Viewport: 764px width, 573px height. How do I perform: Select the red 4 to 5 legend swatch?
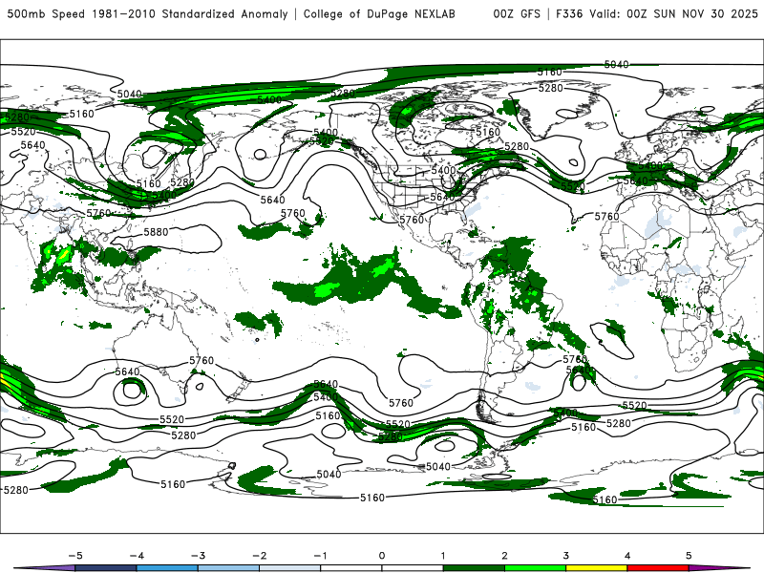(x=658, y=568)
